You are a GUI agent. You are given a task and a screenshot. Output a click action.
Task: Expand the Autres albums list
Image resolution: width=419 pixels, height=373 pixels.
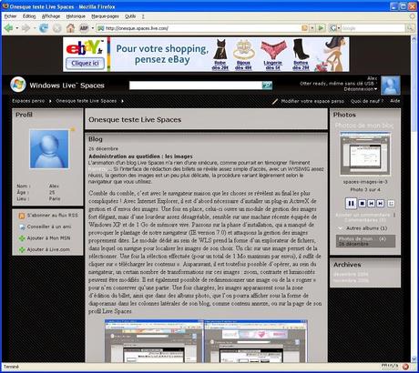point(341,228)
